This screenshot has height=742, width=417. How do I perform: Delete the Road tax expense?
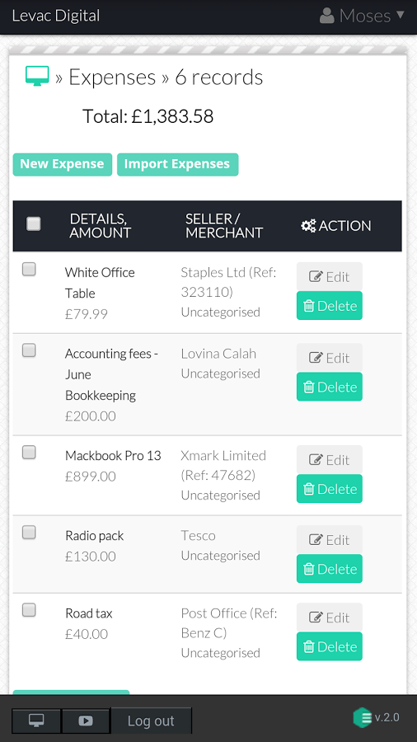pyautogui.click(x=330, y=646)
